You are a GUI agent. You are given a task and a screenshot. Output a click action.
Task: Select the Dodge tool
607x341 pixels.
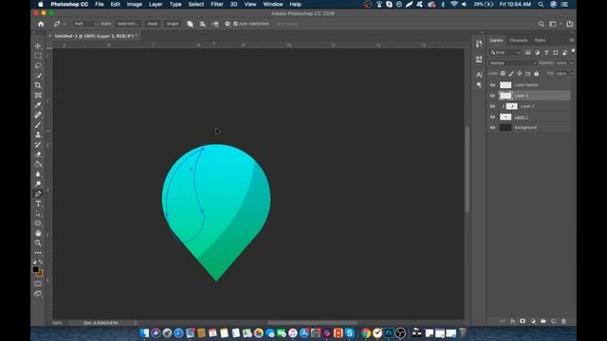38,184
